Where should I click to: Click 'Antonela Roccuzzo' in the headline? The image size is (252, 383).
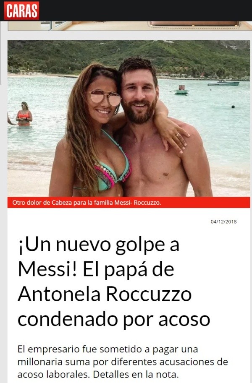[x=105, y=294]
